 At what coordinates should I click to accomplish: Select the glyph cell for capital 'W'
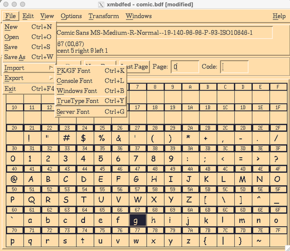tap(138, 200)
